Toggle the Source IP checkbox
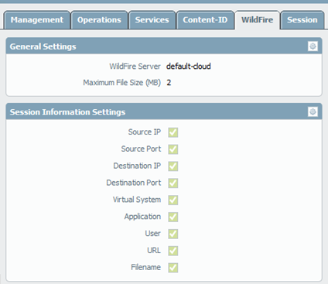The width and height of the screenshot is (328, 284). [173, 132]
